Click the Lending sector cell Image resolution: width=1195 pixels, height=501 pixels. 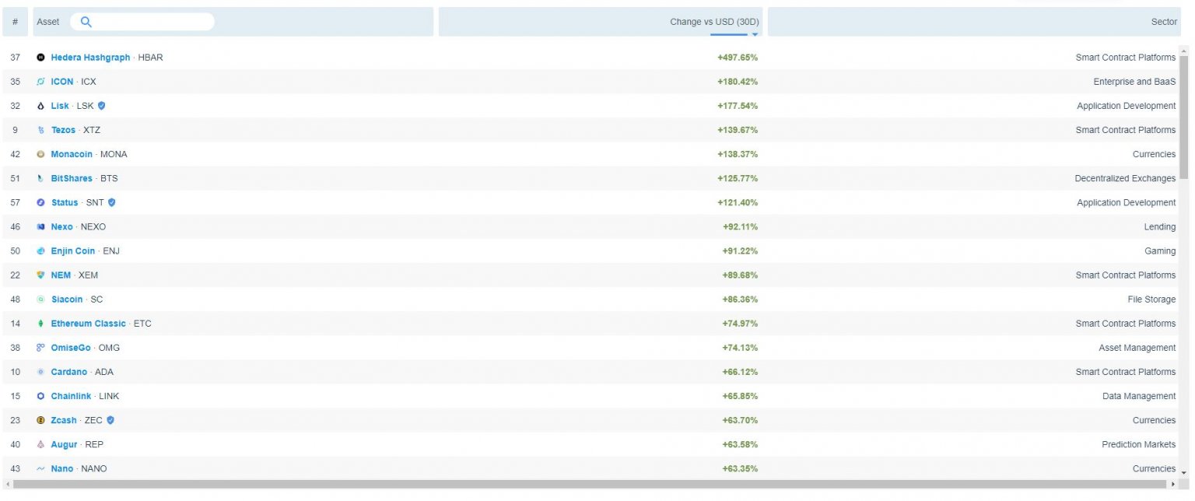click(x=1160, y=226)
